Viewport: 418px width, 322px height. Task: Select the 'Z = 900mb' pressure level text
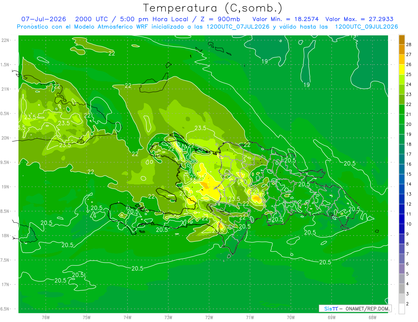tap(220, 19)
